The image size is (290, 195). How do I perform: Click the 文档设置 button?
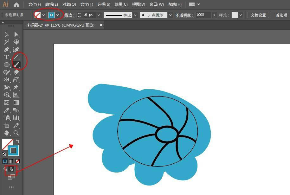(x=258, y=15)
